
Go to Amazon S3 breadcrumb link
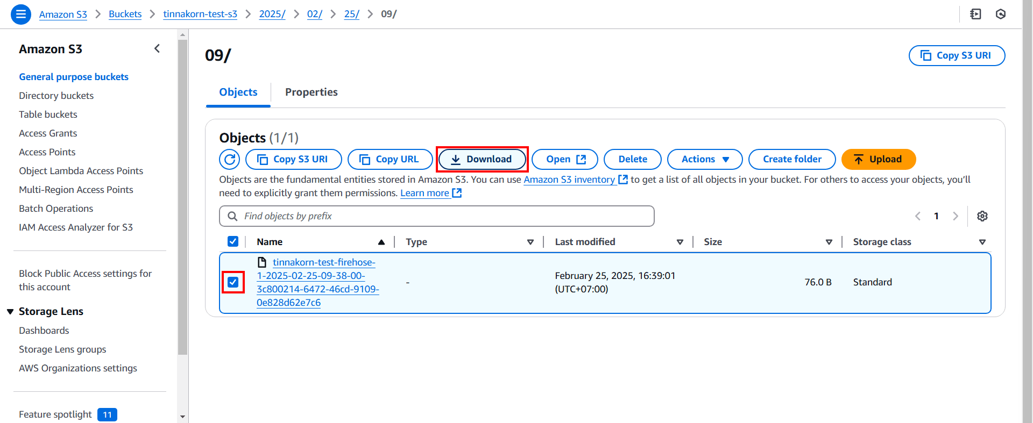coord(63,14)
